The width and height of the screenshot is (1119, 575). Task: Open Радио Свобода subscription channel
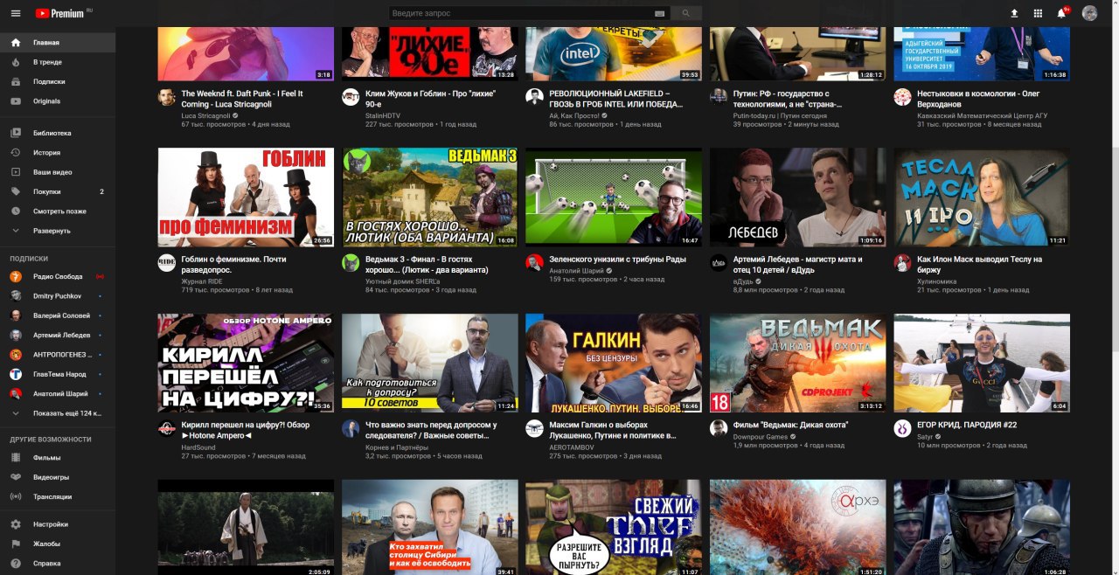tap(58, 276)
